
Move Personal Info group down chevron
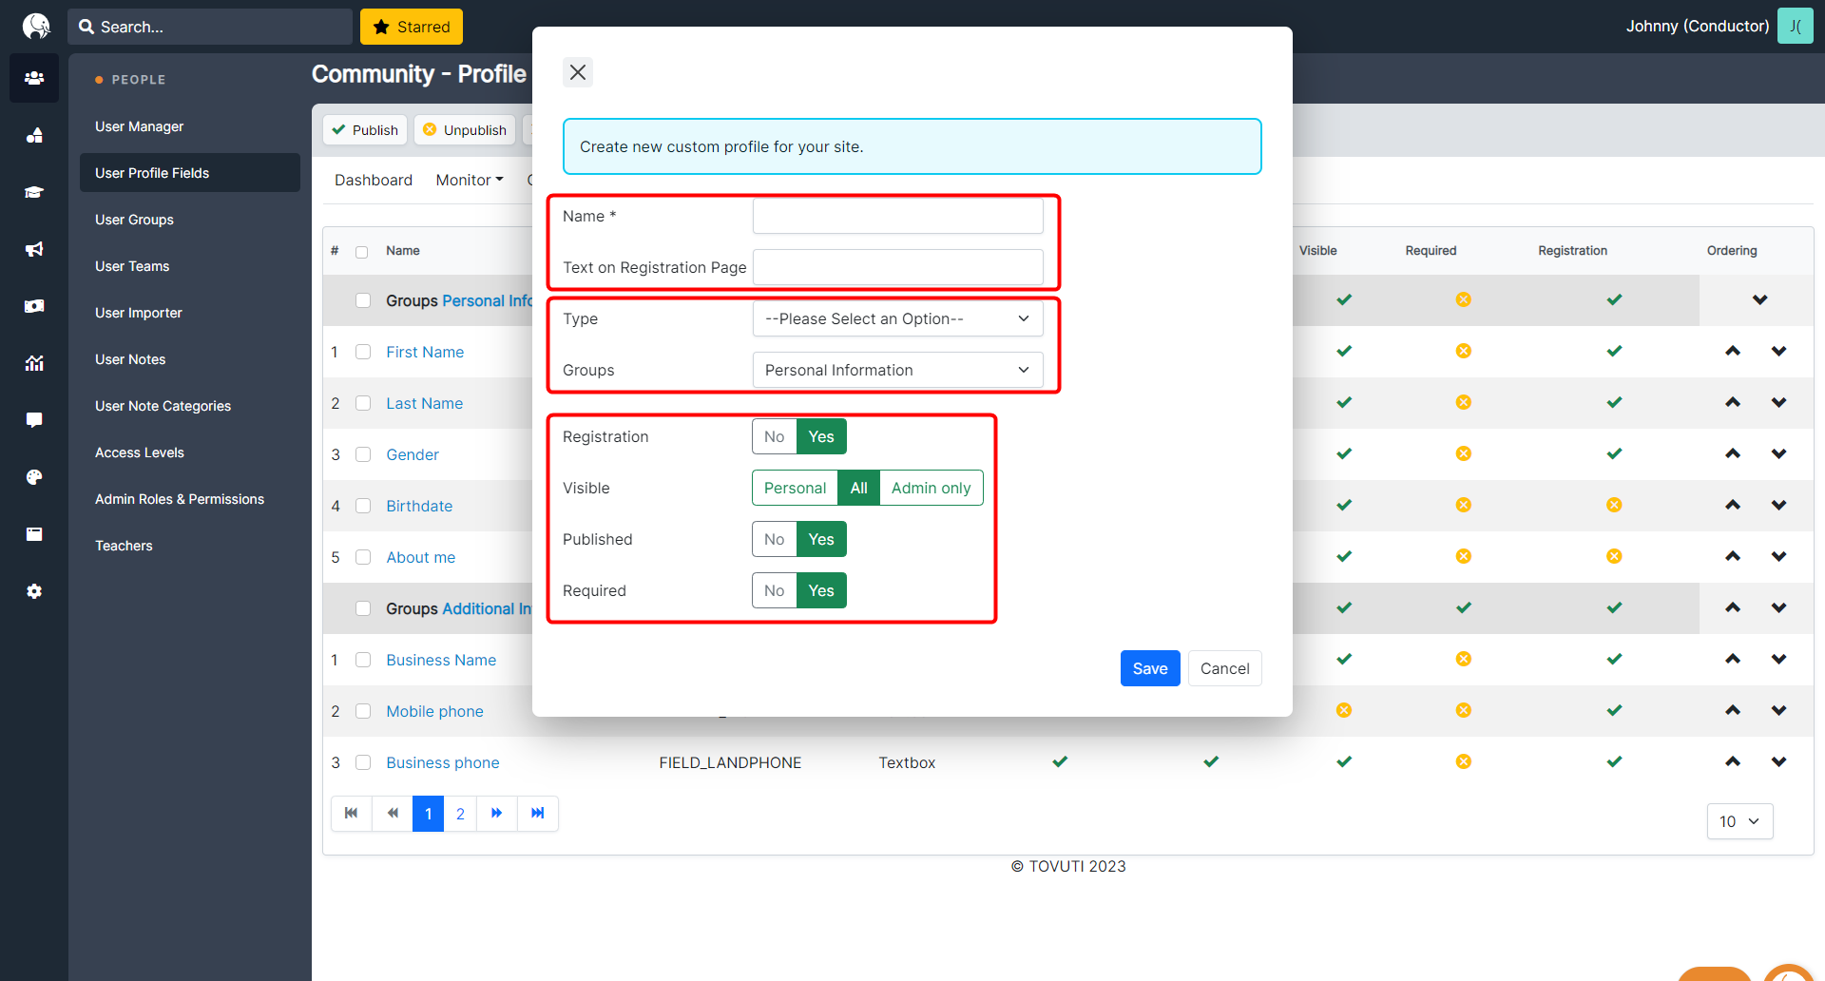(x=1759, y=300)
